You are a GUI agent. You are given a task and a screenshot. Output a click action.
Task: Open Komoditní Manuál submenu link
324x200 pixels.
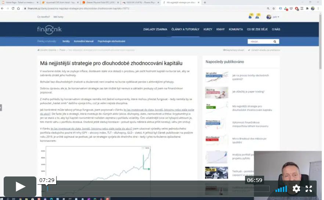pos(84,42)
